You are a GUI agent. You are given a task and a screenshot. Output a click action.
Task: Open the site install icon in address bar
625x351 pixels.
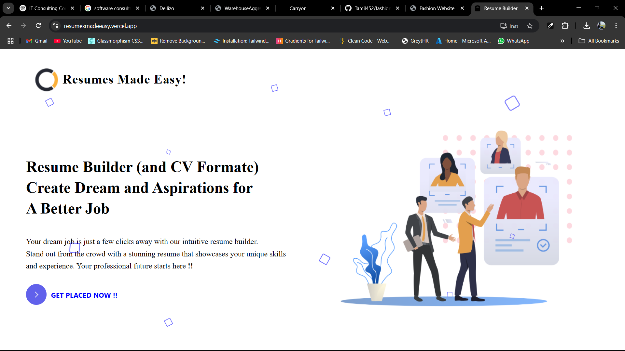pyautogui.click(x=504, y=26)
